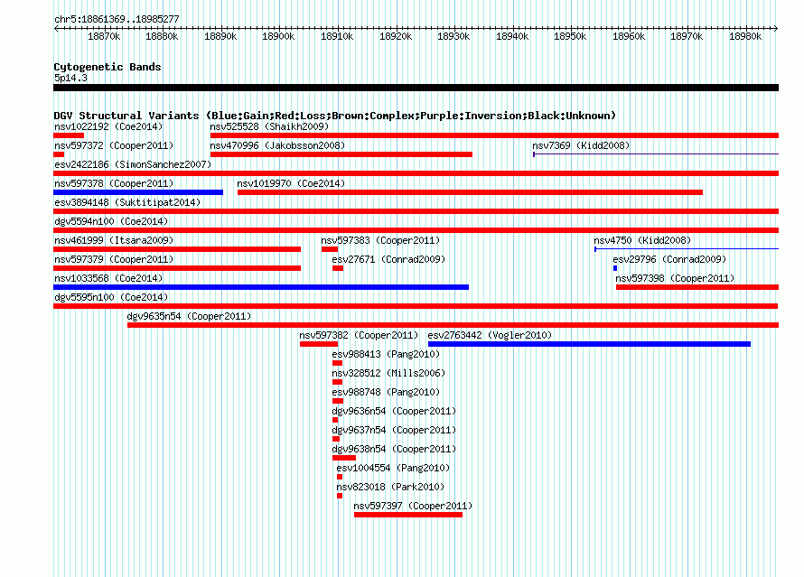Click the 18910k ruler position
This screenshot has width=804, height=577.
[x=337, y=36]
